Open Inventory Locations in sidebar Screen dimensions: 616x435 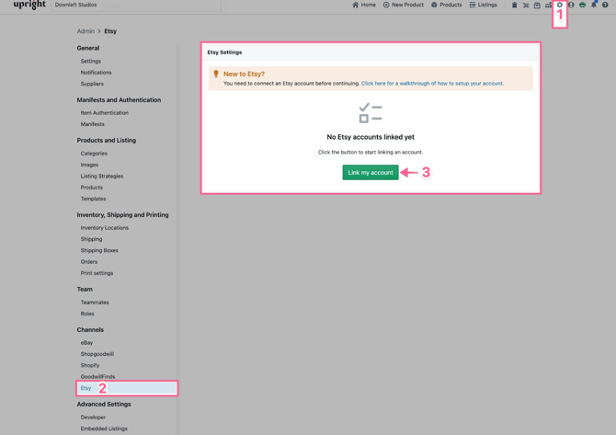105,228
